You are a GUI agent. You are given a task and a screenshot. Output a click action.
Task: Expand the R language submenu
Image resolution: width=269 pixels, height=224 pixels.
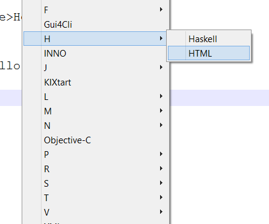point(96,169)
